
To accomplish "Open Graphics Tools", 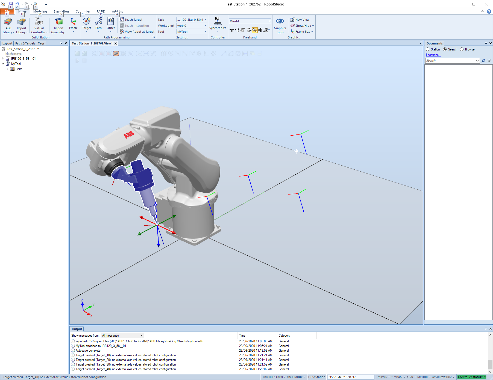I will click(x=280, y=26).
